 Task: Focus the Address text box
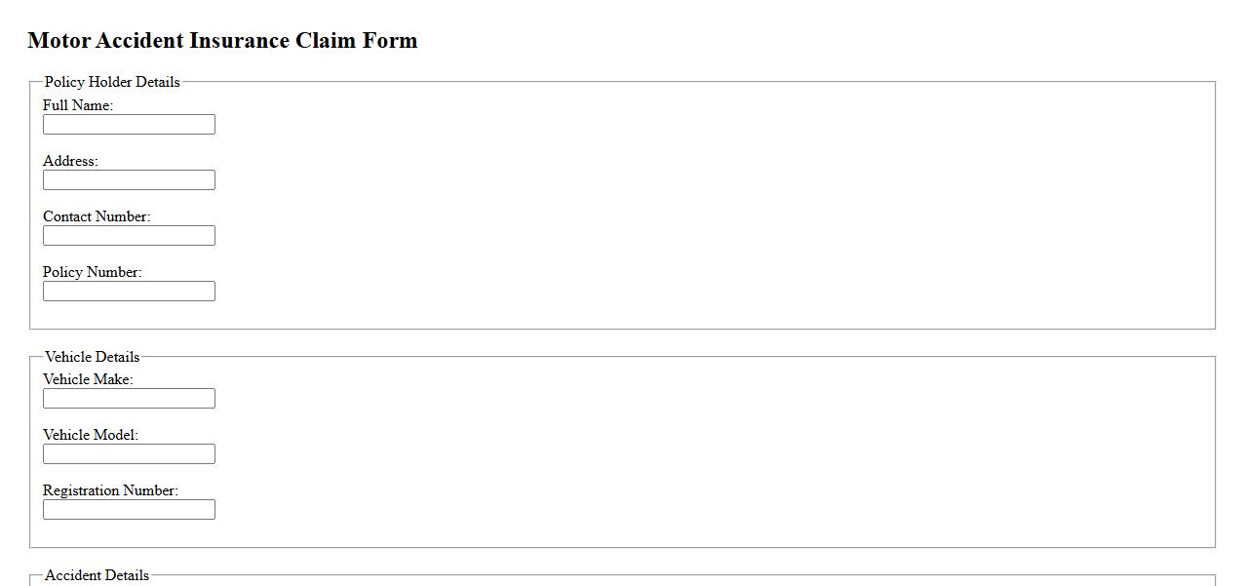click(129, 180)
